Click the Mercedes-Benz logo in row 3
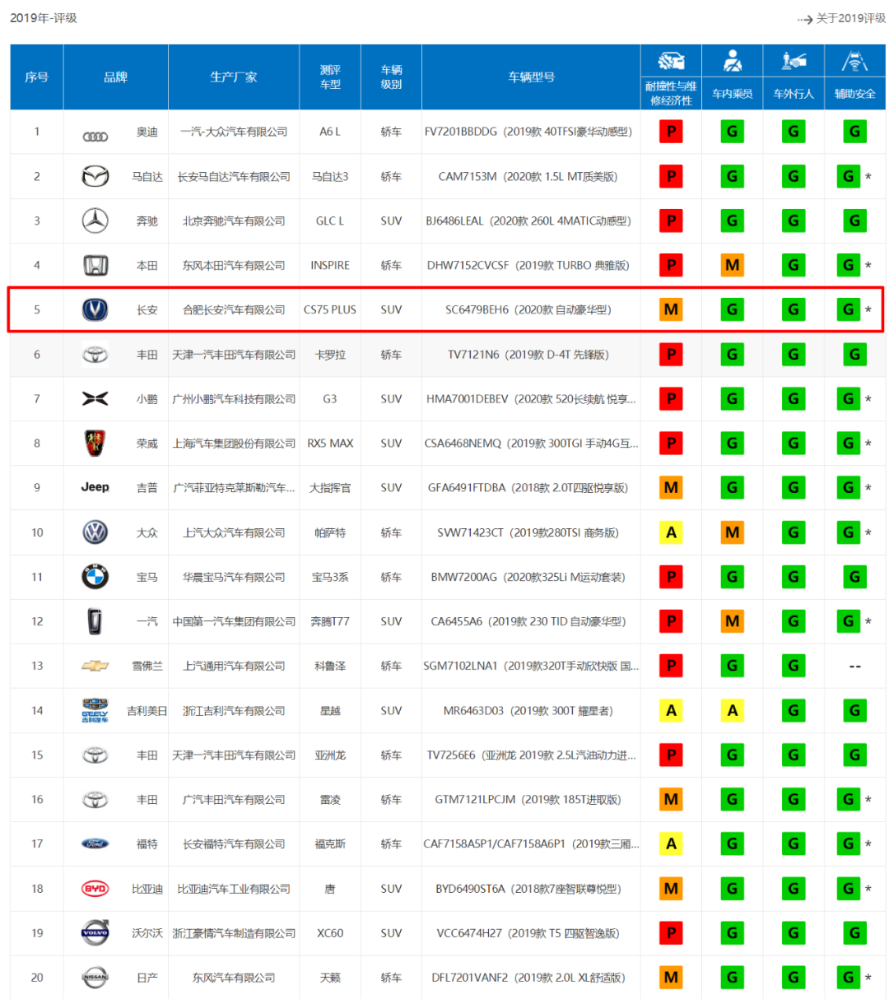The height and width of the screenshot is (999, 889). pos(95,221)
